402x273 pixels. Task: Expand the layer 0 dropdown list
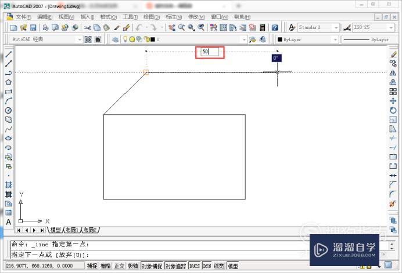[244, 39]
